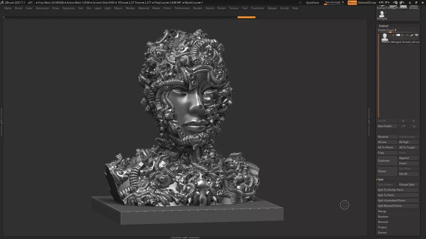Viewport: 426px width, 239px height.
Task: Toggle the Menus button on
Action: pyautogui.click(x=352, y=3)
